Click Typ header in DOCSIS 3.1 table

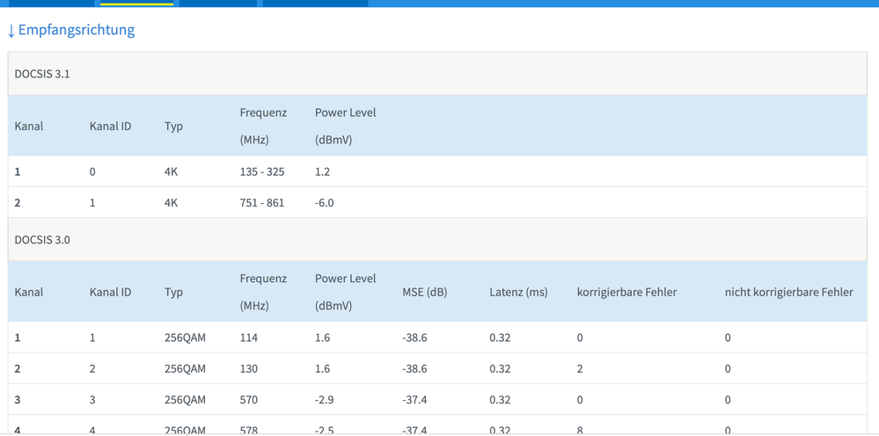(174, 127)
